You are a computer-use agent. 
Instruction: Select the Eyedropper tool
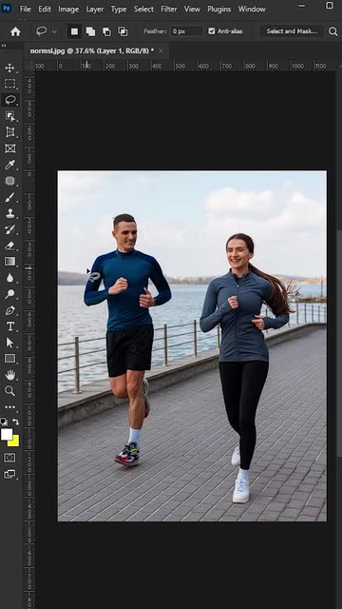click(9, 165)
